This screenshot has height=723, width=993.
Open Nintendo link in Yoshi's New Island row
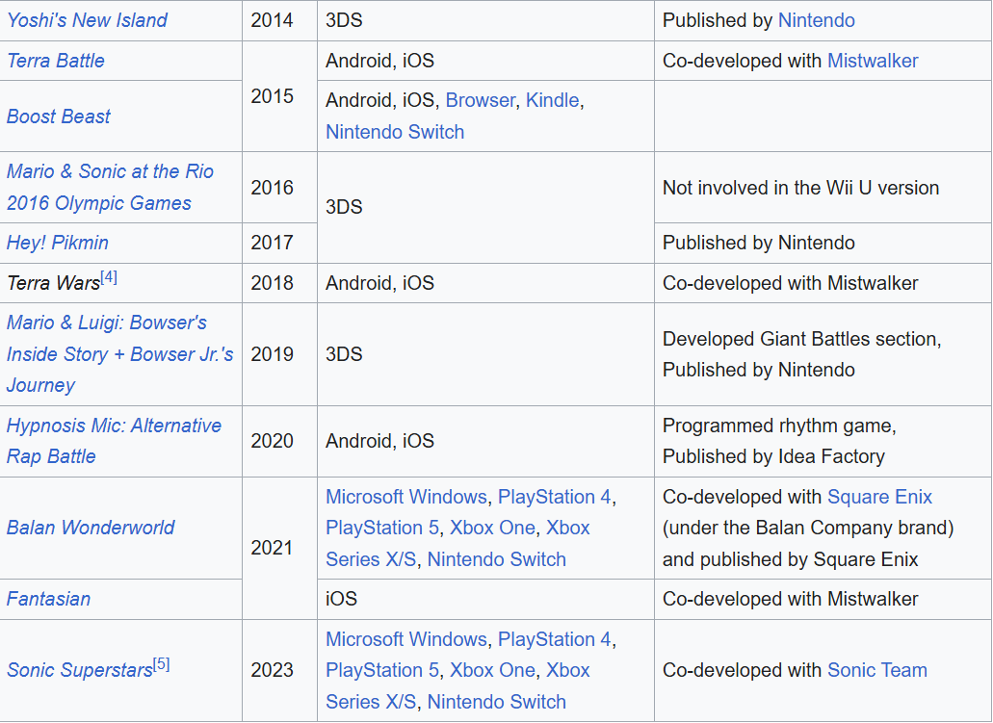[817, 20]
